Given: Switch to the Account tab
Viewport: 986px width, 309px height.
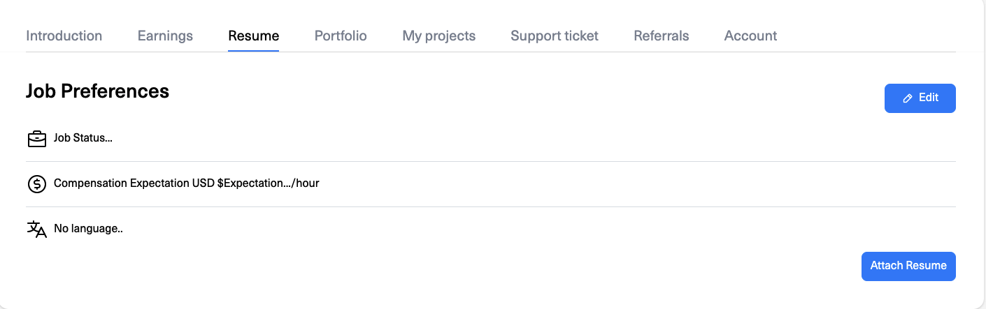Looking at the screenshot, I should click(750, 36).
